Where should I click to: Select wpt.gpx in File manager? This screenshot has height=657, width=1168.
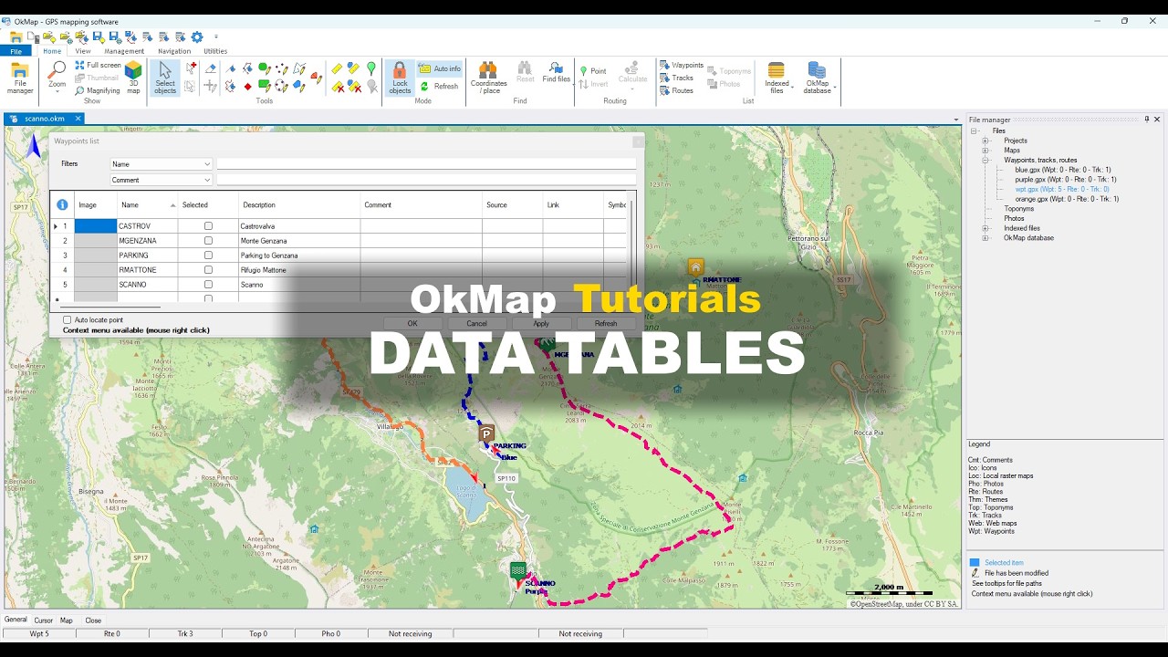tap(1061, 189)
